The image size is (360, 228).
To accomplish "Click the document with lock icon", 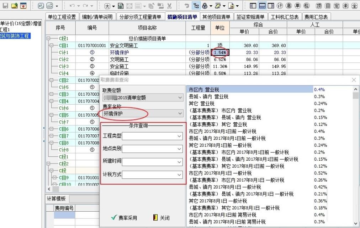I will 232,6.
